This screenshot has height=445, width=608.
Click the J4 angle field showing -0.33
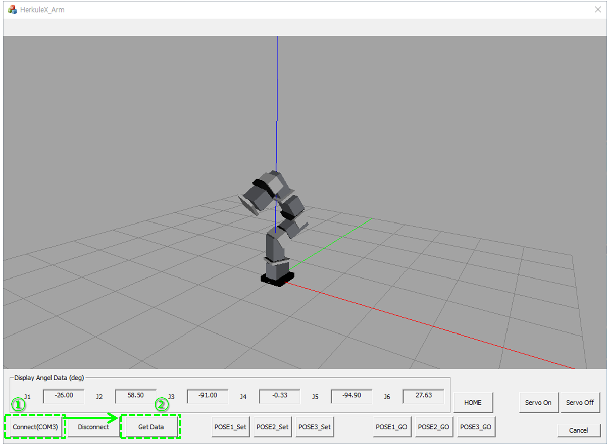[280, 396]
